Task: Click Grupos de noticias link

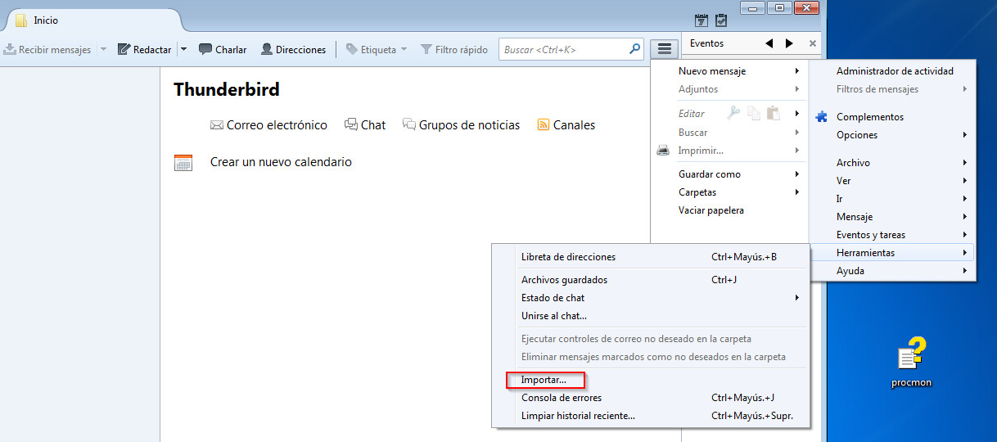Action: [x=469, y=125]
